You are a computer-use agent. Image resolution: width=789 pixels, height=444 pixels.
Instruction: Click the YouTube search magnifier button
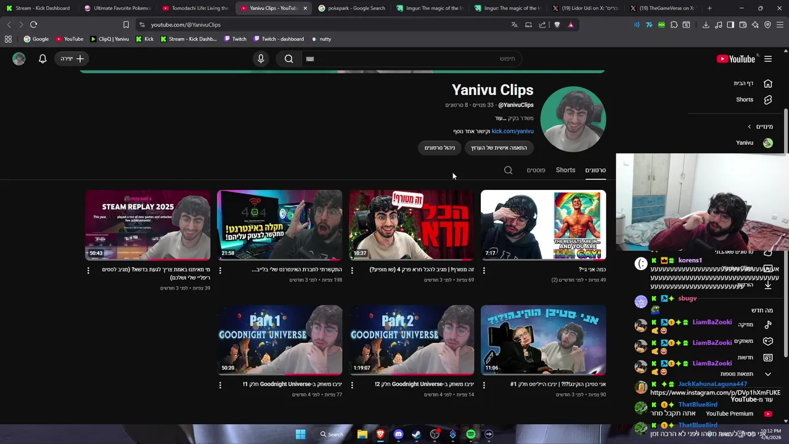288,59
